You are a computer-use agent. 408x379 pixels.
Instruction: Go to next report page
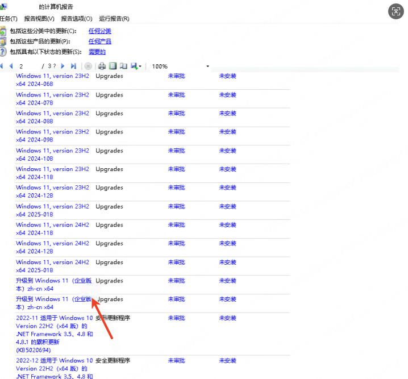point(63,66)
